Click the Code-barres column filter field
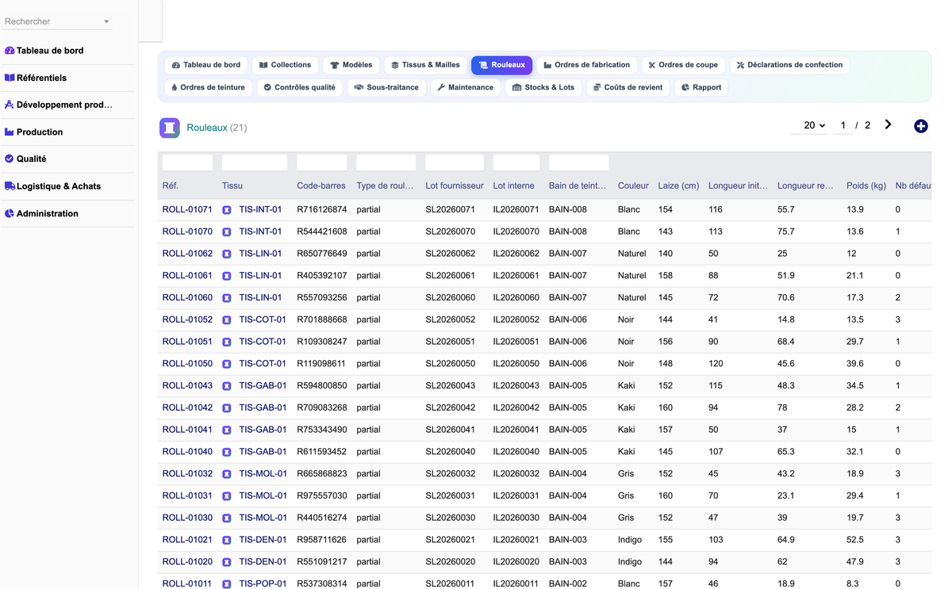 [x=321, y=163]
